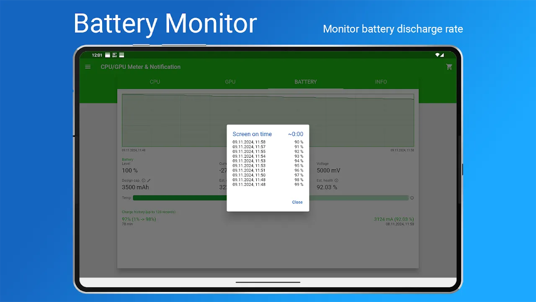
Task: Open the GPU tab
Action: tap(230, 82)
